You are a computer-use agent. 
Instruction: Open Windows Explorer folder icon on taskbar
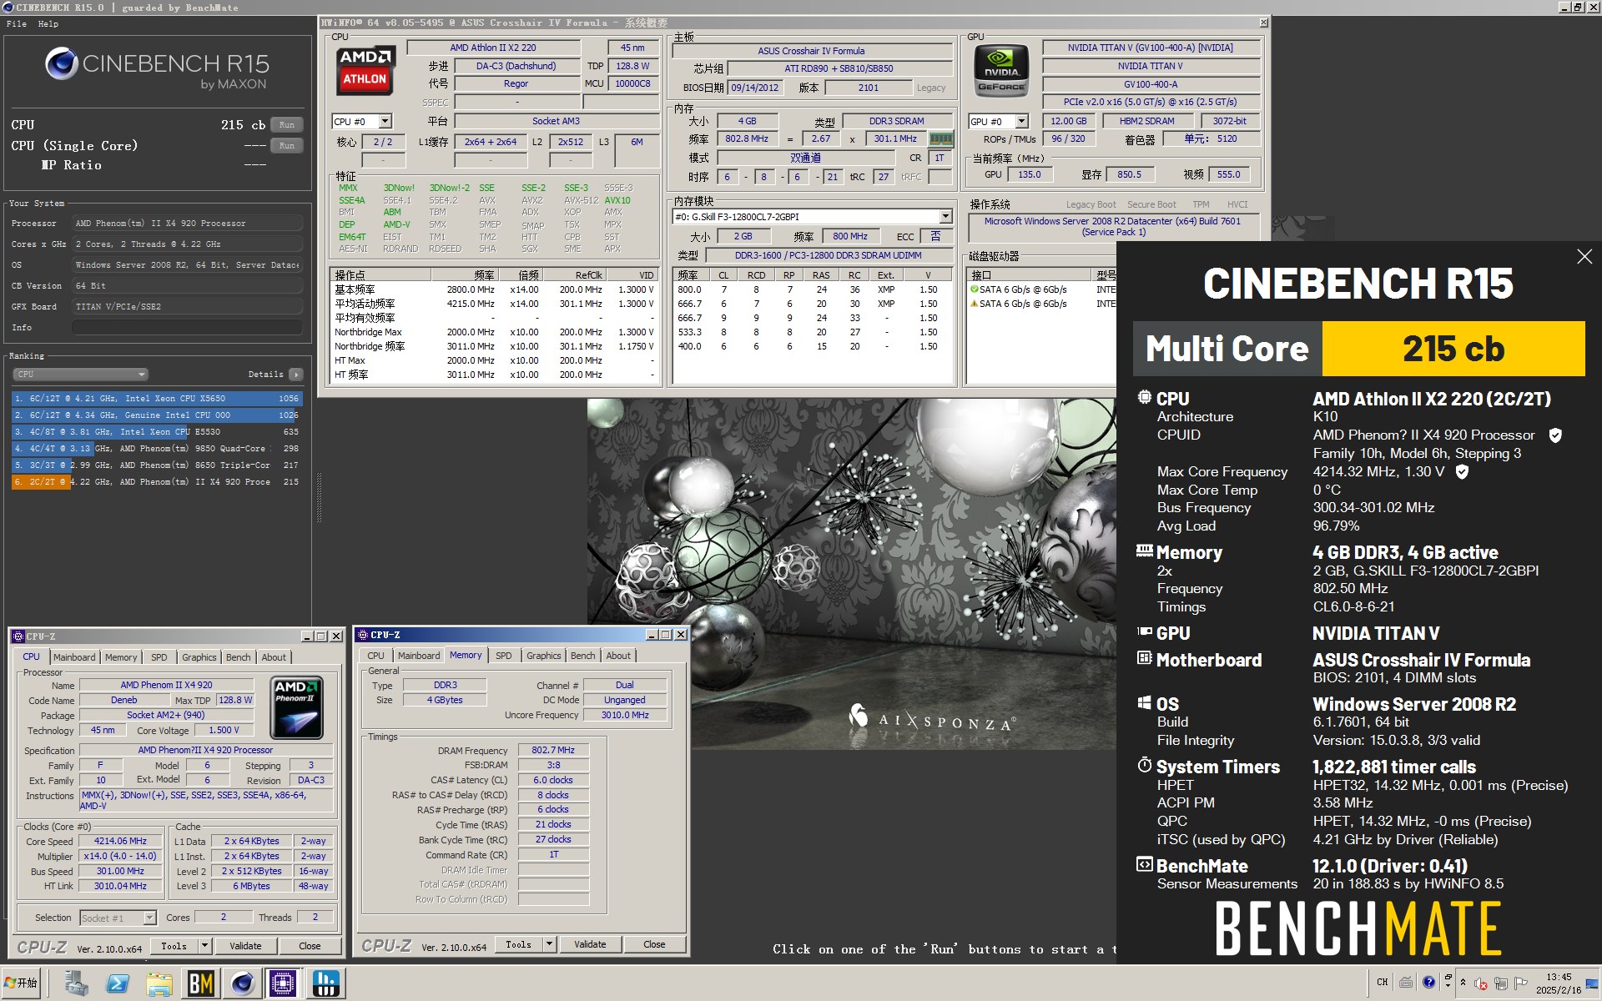pyautogui.click(x=159, y=983)
